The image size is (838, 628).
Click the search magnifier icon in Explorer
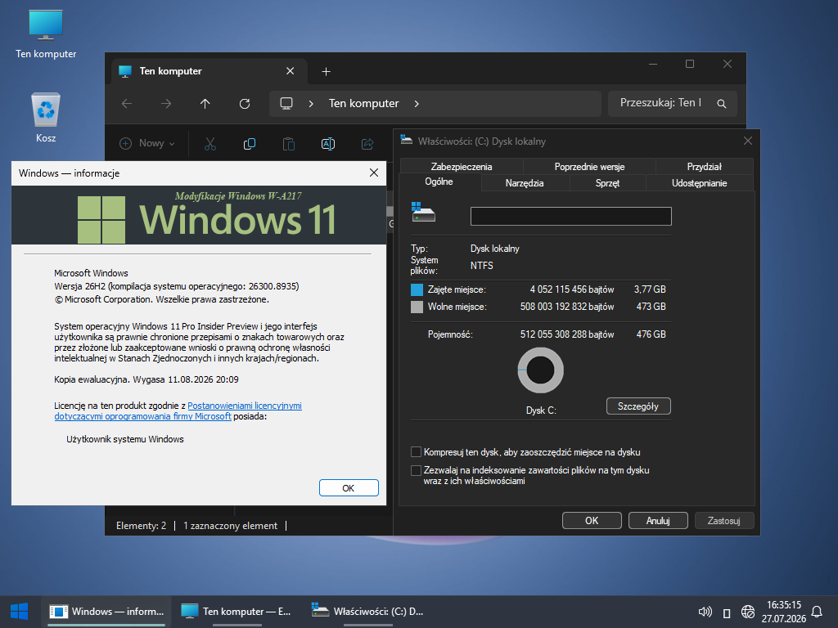pos(722,104)
